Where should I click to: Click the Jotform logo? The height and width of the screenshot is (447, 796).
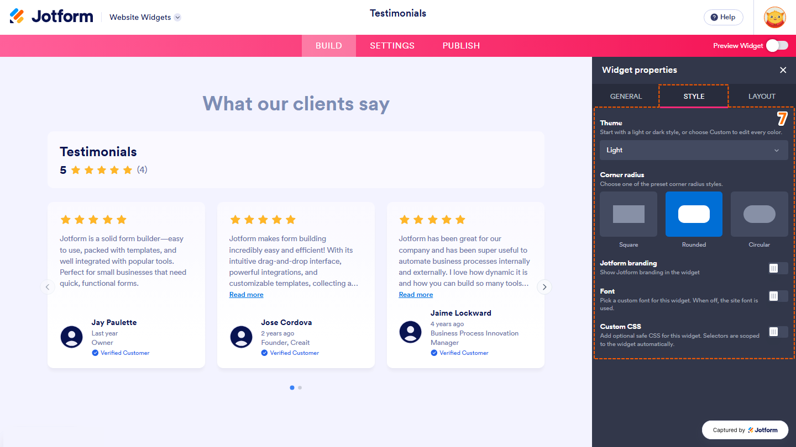pyautogui.click(x=51, y=17)
